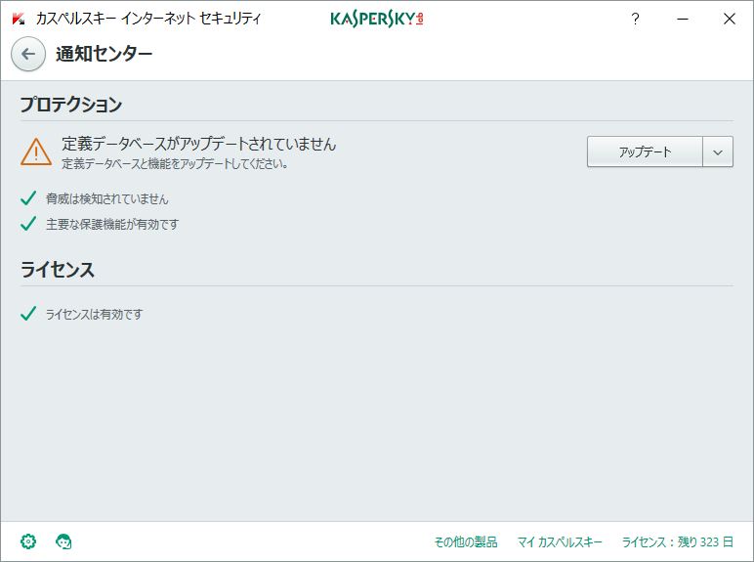Open the support face icon
Viewport: 754px width, 562px height.
click(63, 541)
